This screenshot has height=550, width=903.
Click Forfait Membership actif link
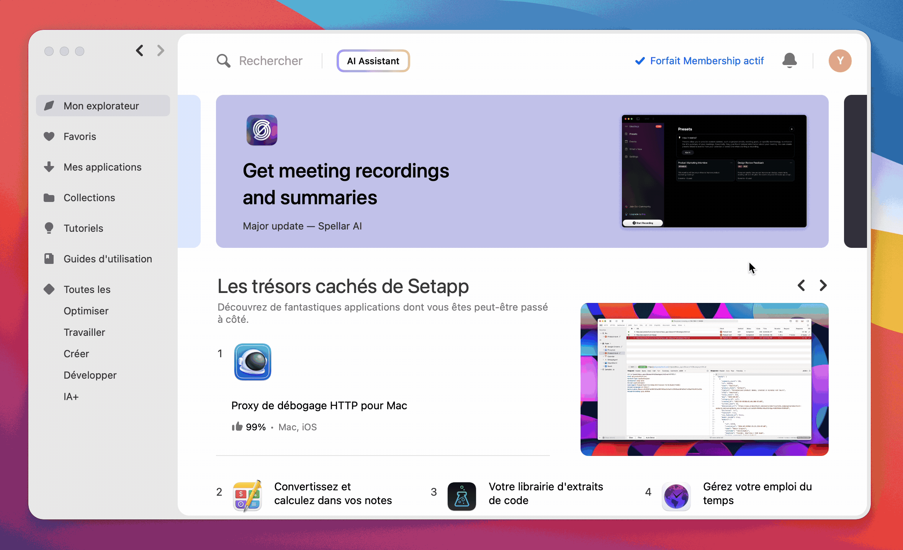[x=700, y=61]
